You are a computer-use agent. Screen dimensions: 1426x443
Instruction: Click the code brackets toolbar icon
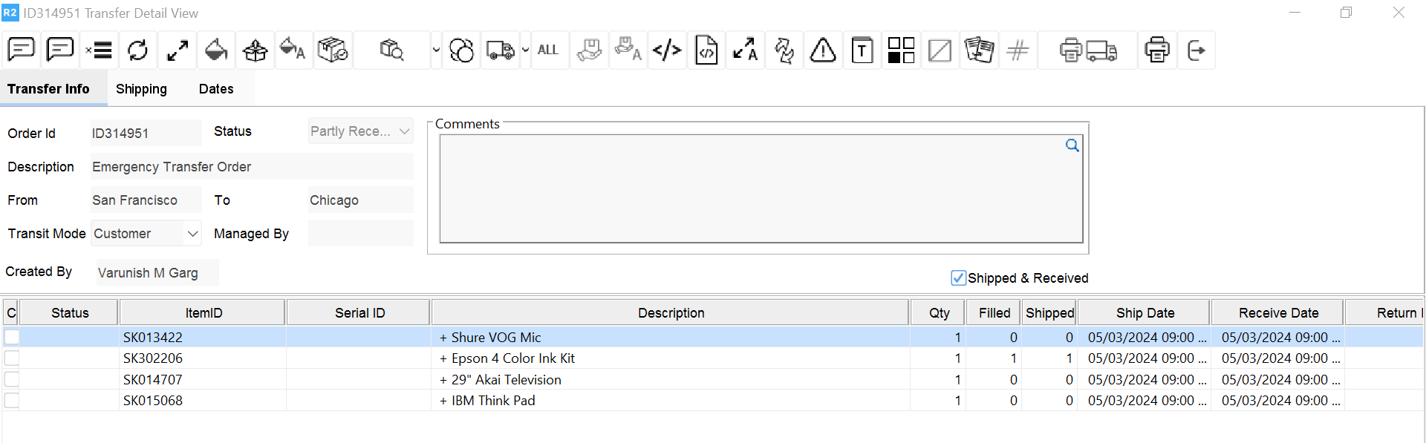coord(667,50)
